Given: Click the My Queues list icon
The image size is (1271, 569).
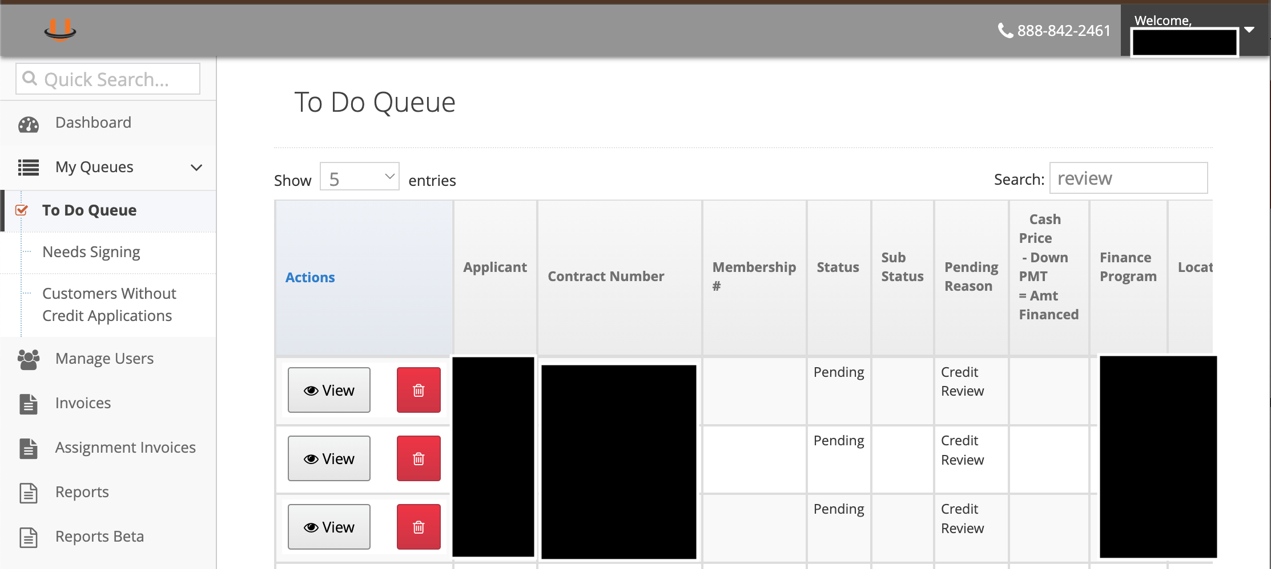Looking at the screenshot, I should pyautogui.click(x=29, y=168).
